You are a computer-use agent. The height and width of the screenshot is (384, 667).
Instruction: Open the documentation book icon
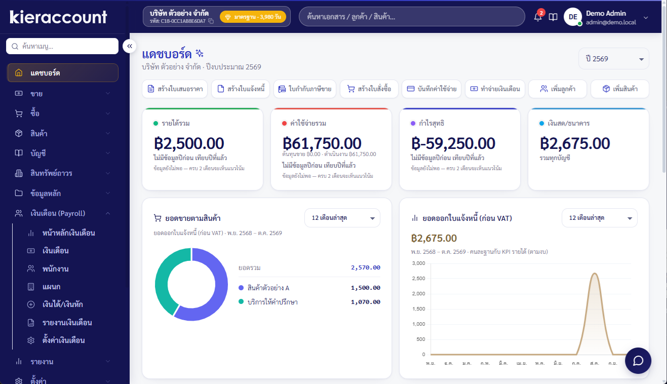[553, 17]
